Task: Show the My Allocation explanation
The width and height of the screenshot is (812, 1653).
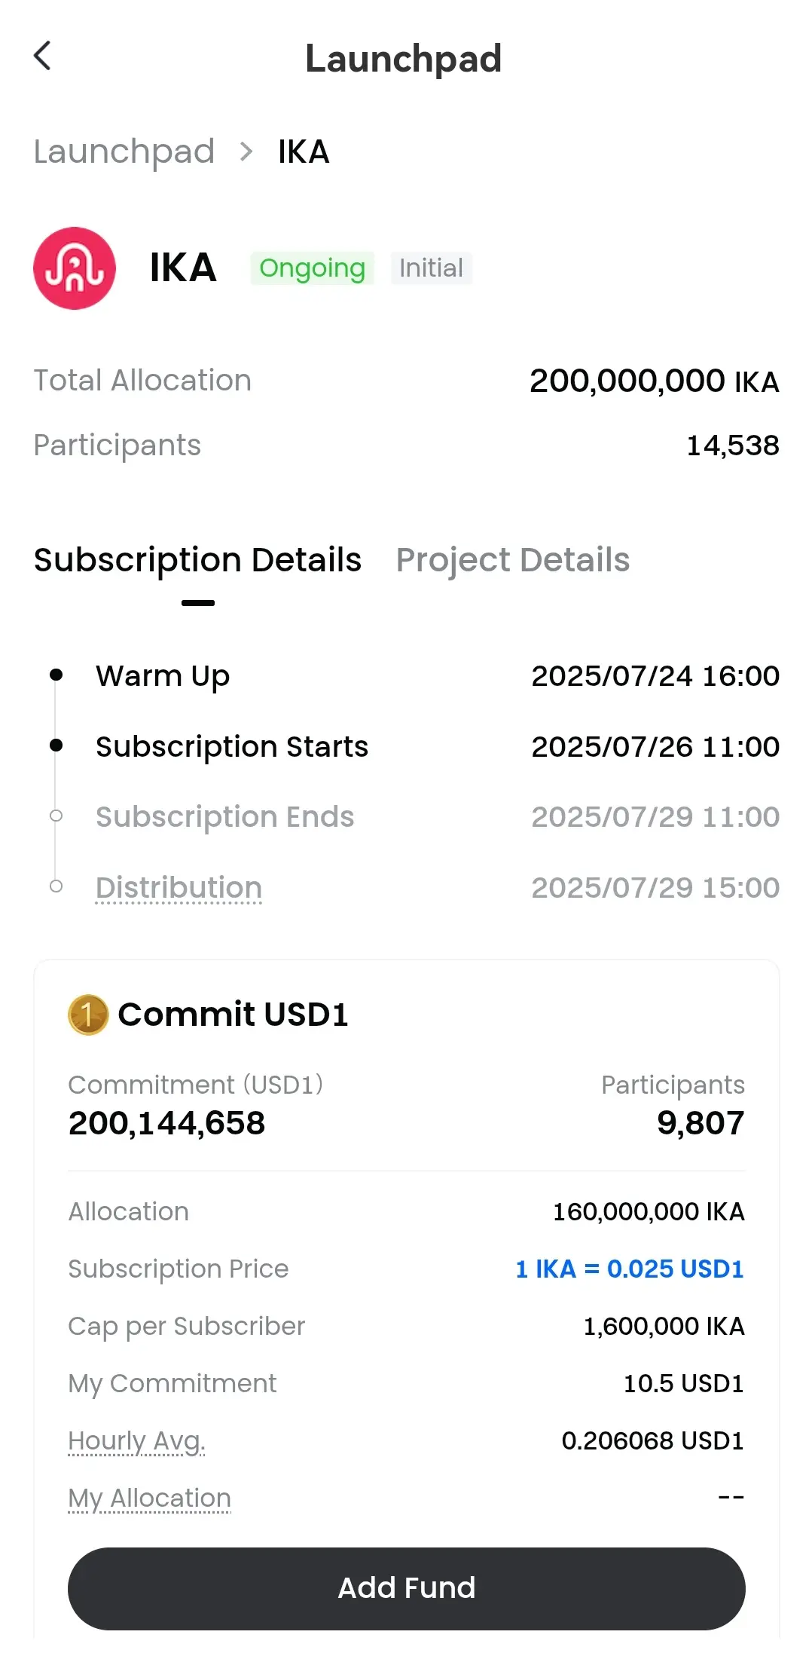Action: click(x=149, y=1498)
